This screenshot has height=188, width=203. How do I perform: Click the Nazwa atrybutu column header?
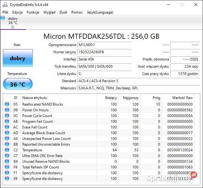point(58,98)
